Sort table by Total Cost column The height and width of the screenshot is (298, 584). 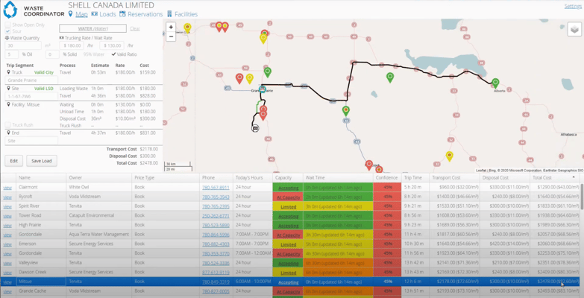point(553,177)
